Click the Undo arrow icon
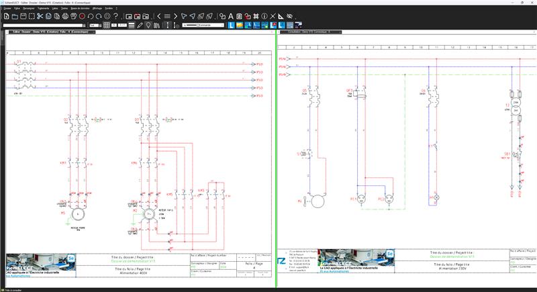537x292 pixels. (91, 15)
